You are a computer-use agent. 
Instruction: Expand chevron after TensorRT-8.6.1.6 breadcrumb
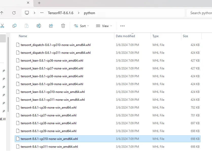point(79,13)
